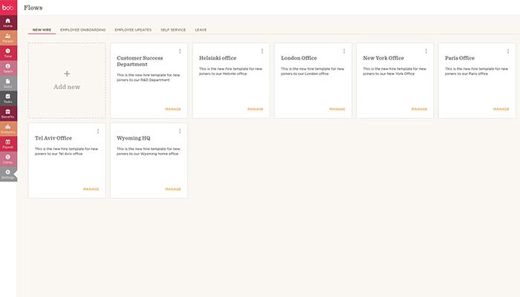Open Home from the sidebar
Screen dimensions: 520x297
pyautogui.click(x=7, y=22)
